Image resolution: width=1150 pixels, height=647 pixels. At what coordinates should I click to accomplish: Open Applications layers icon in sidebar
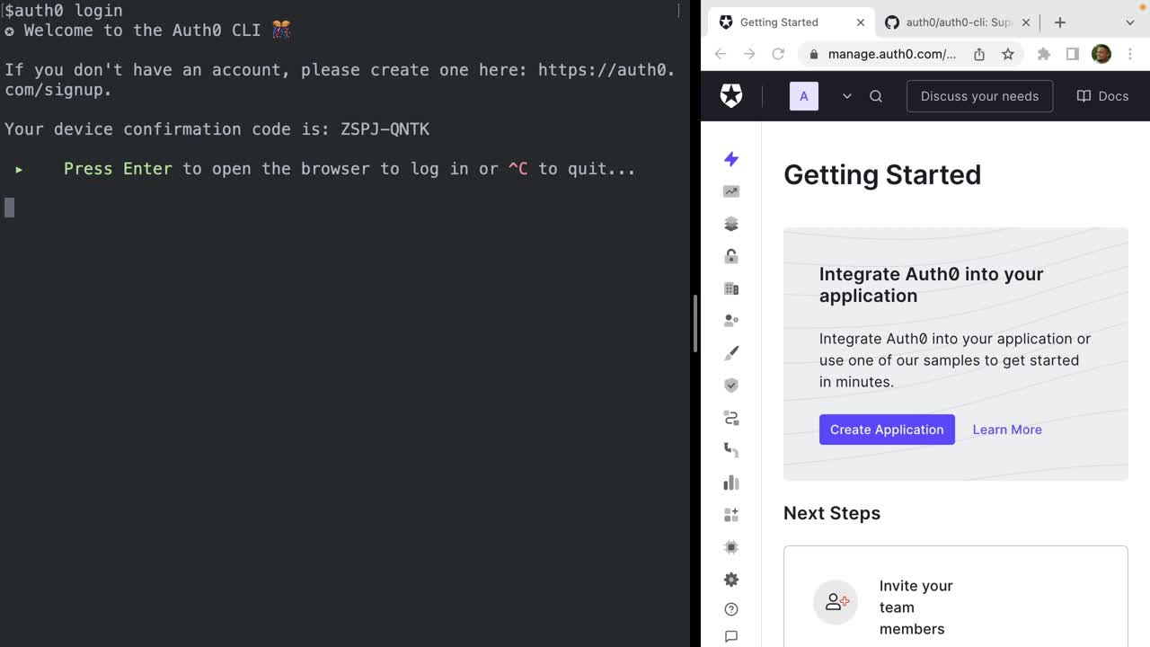731,224
